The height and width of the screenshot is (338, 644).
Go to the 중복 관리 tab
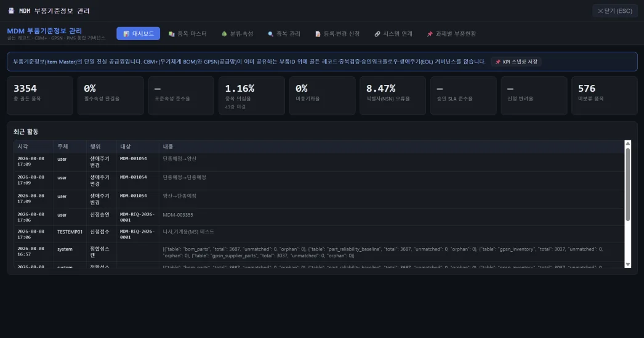284,34
